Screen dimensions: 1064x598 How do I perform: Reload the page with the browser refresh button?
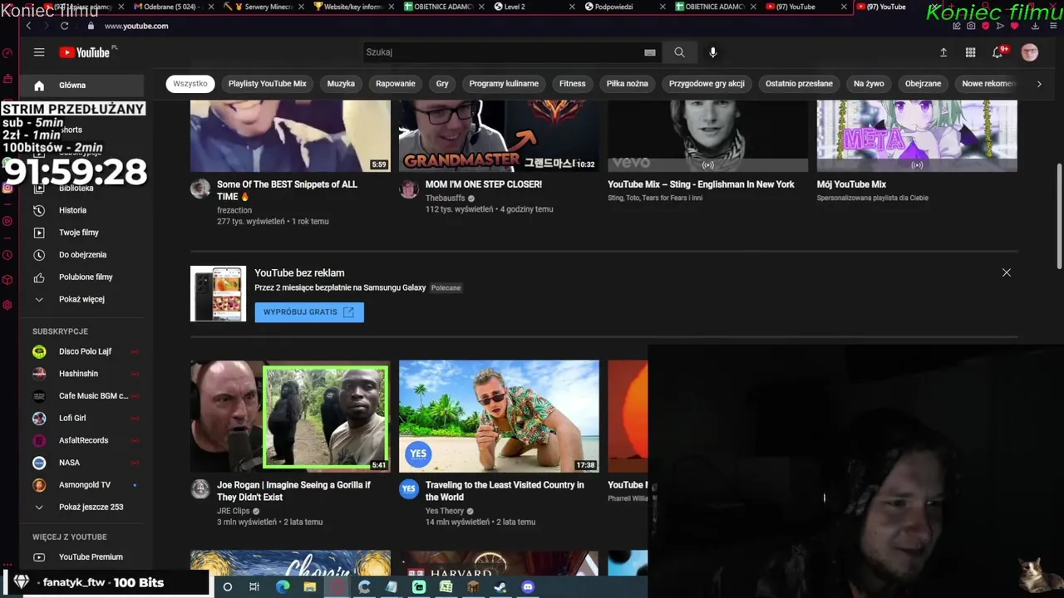pos(64,26)
